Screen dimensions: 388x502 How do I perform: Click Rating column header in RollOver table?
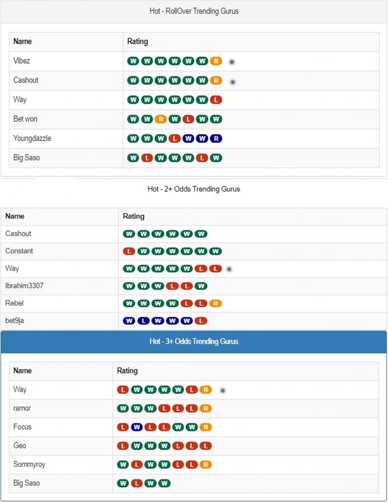tap(137, 41)
